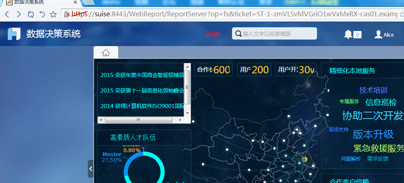
Task: Click 协助二次开发 in word cloud
Action: coord(373,116)
